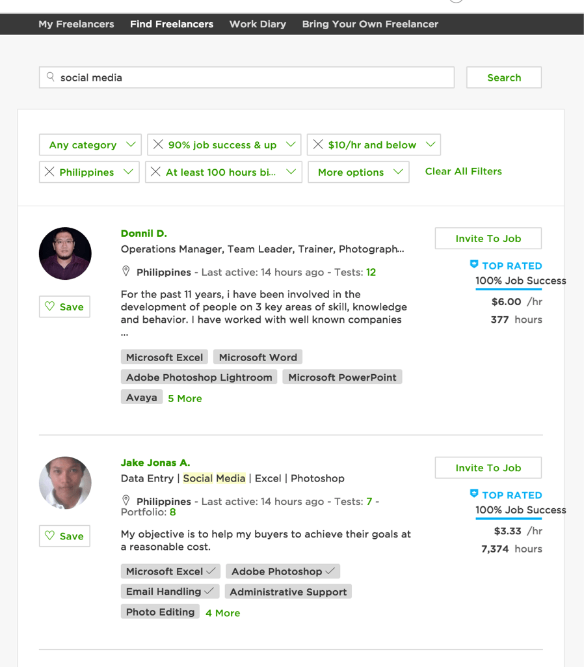Image resolution: width=584 pixels, height=667 pixels.
Task: Remove the "$10/hr and below" filter
Action: pos(318,144)
